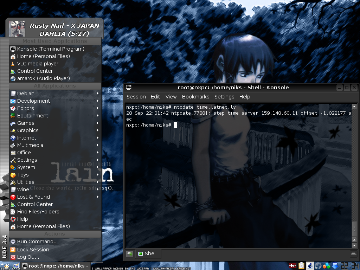Click the blue pen tray icon
The image size is (360, 270).
click(310, 266)
